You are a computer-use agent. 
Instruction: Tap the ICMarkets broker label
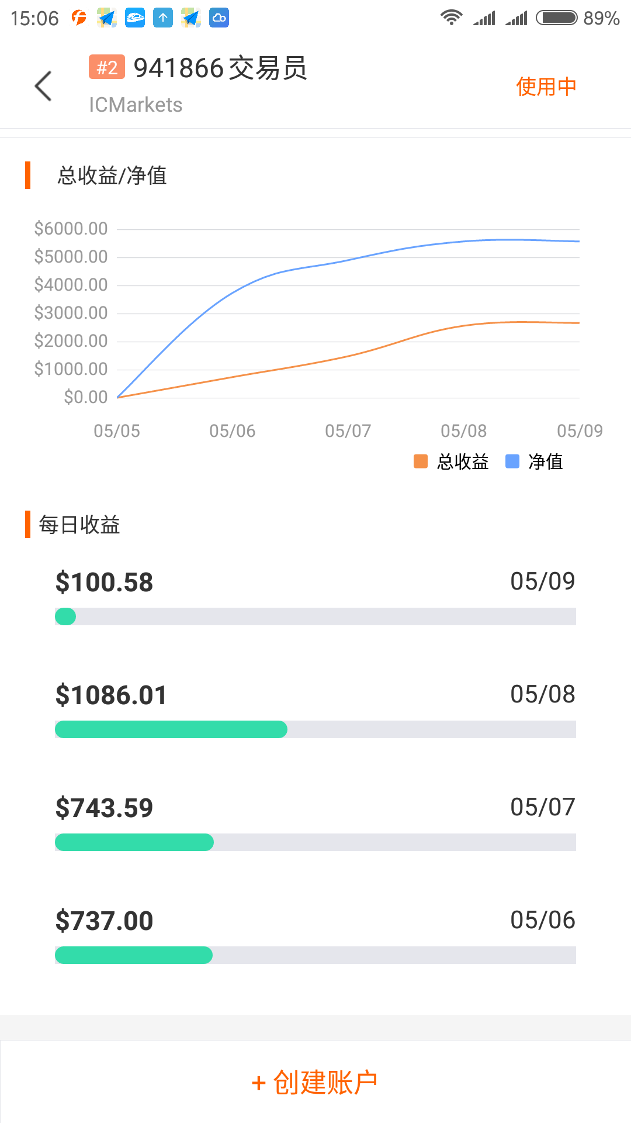pyautogui.click(x=136, y=105)
